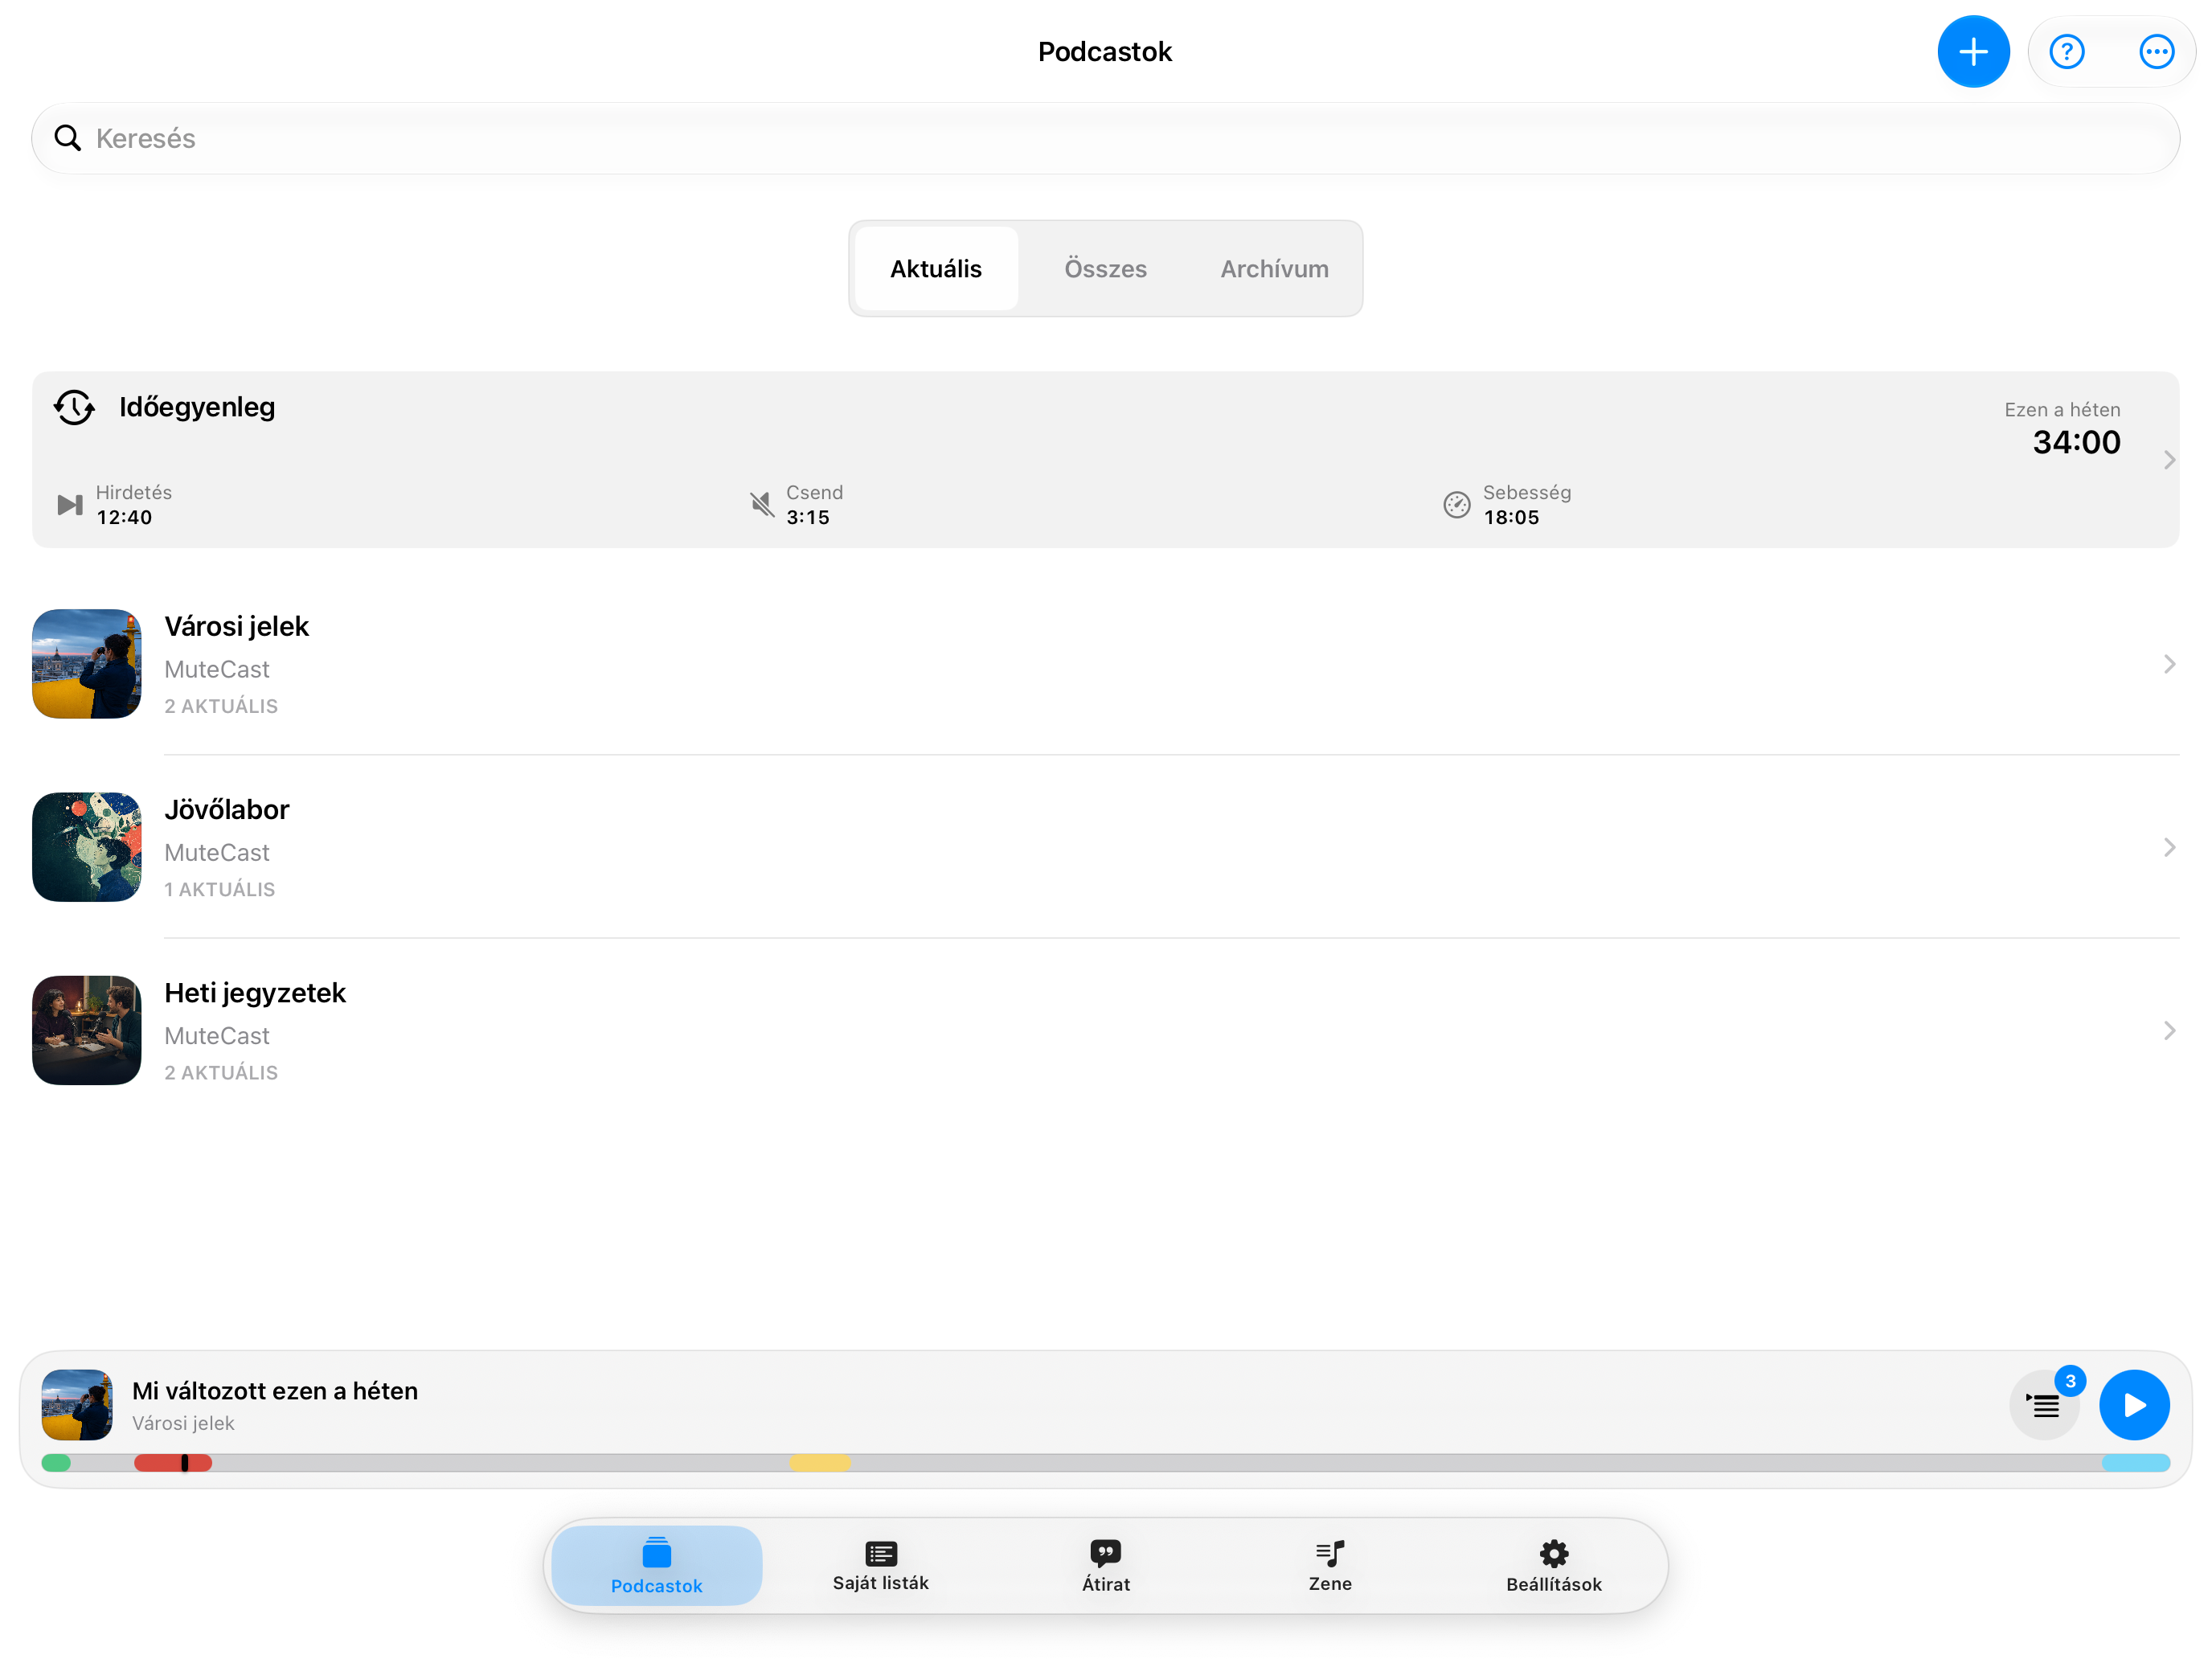Click chevron on Jövőlabor row
The width and height of the screenshot is (2212, 1659).
(2168, 847)
